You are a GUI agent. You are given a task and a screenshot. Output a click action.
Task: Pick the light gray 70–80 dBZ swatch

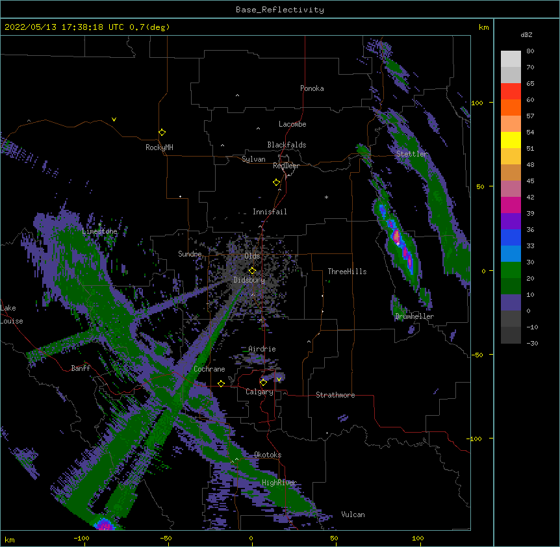511,59
